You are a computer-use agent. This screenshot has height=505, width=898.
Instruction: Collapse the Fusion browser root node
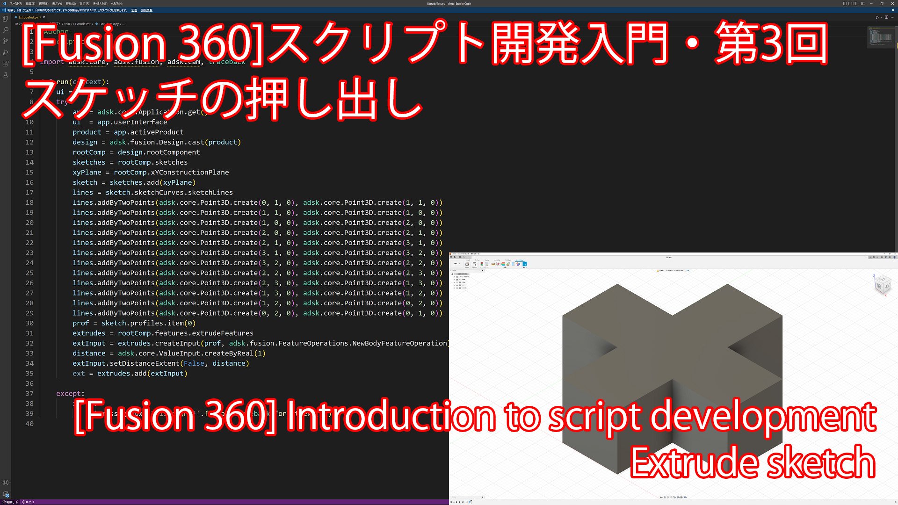(452, 274)
